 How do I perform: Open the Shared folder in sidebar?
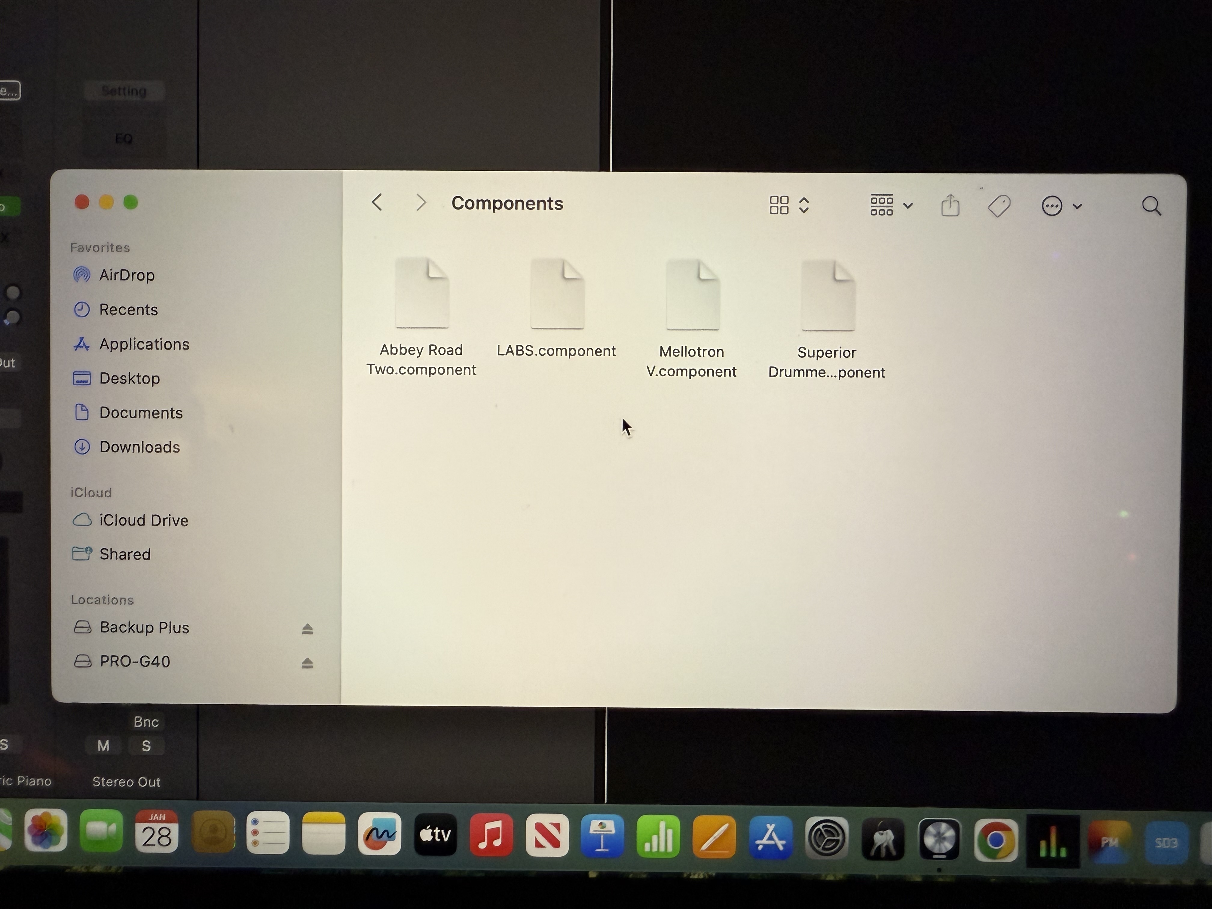pyautogui.click(x=125, y=554)
